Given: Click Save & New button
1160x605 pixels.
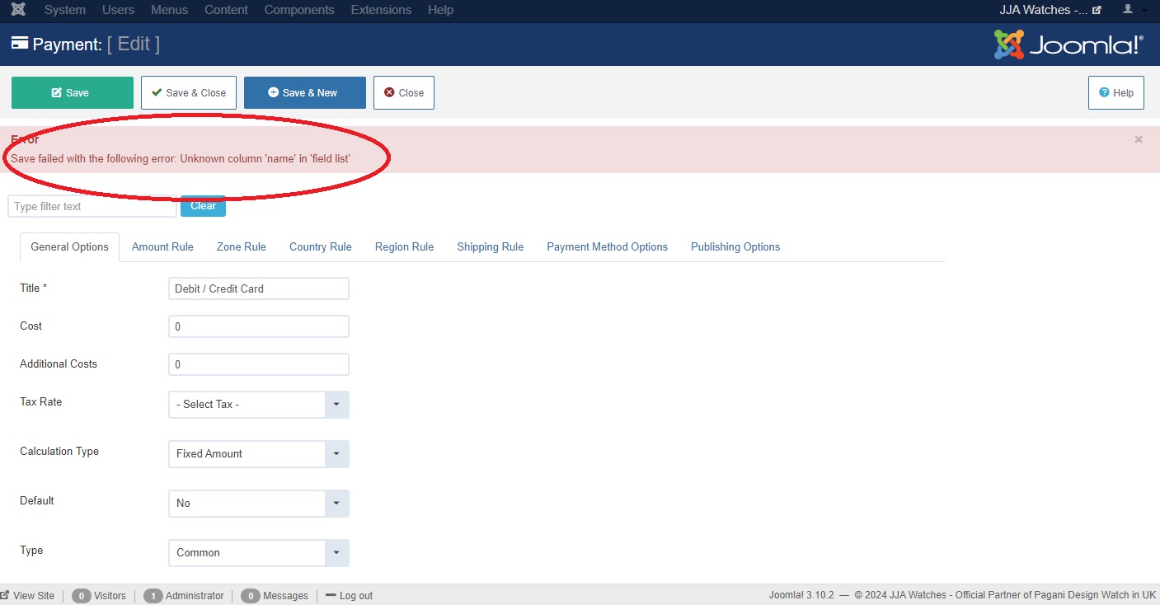Looking at the screenshot, I should click(304, 93).
